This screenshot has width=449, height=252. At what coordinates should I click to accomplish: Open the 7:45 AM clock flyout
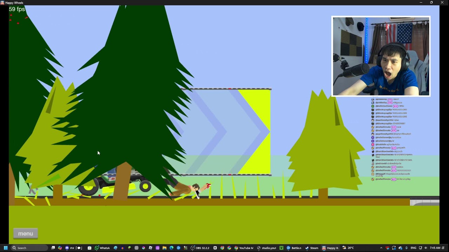tap(435, 248)
